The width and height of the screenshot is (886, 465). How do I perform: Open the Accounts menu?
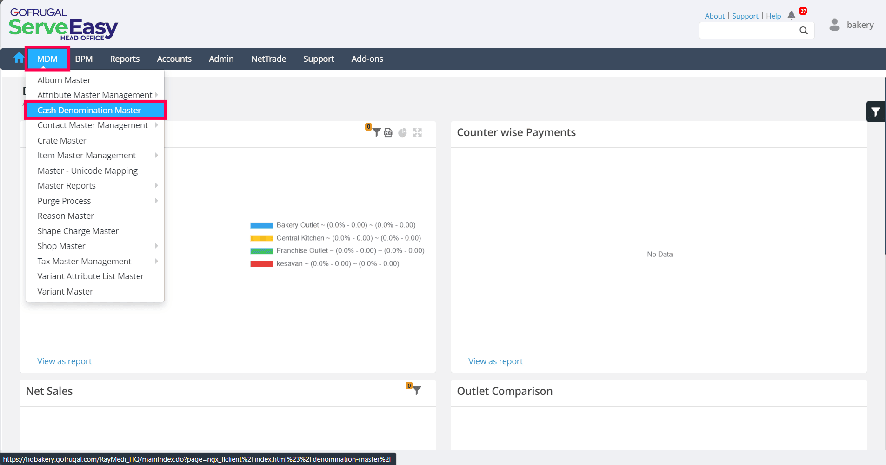(x=174, y=59)
